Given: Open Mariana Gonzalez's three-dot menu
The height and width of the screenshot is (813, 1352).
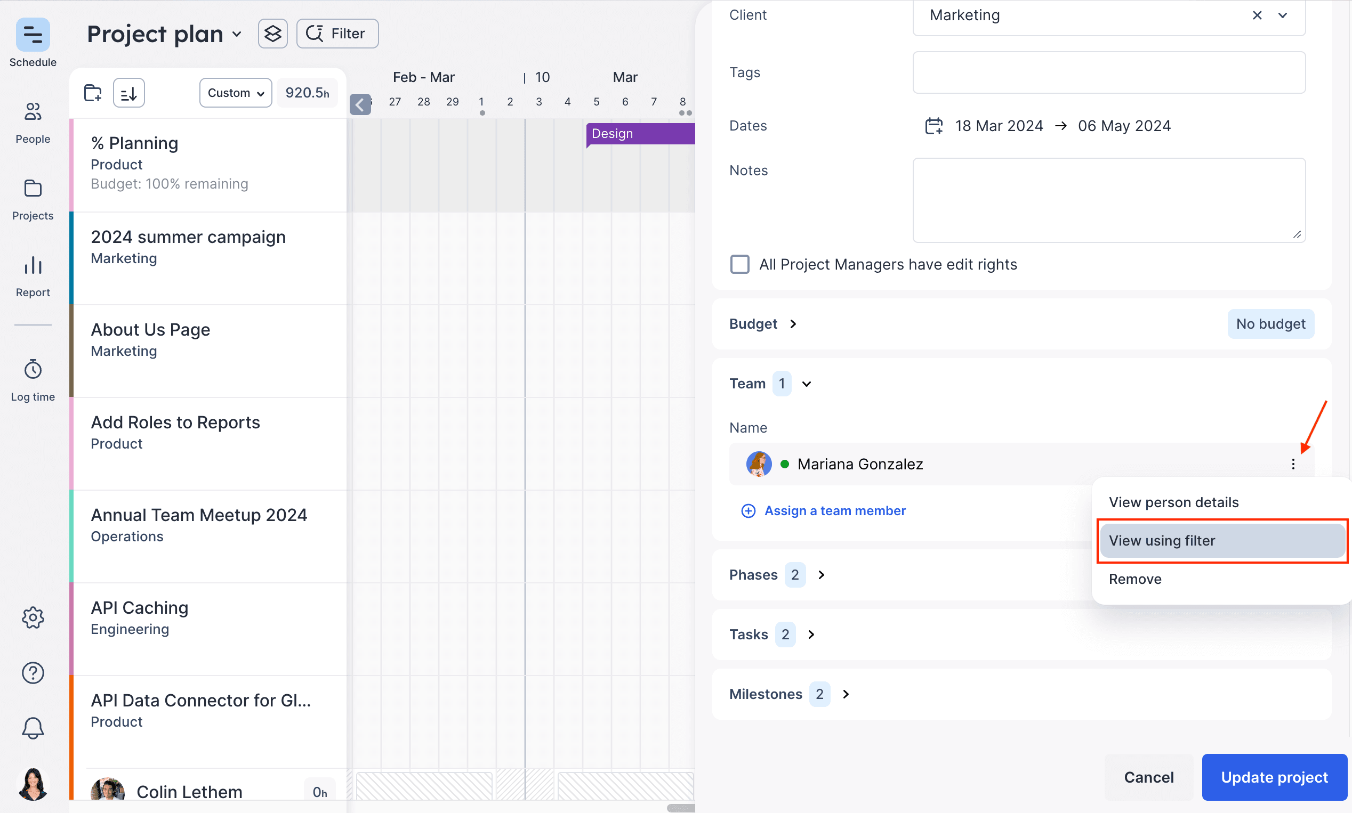Looking at the screenshot, I should pyautogui.click(x=1293, y=464).
